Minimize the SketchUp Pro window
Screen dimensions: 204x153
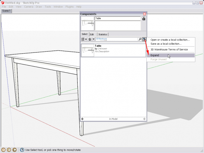coord(194,3)
